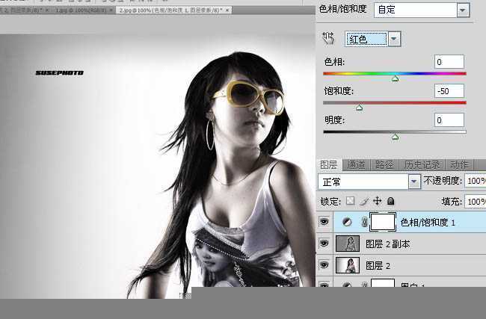Viewport: 486px width, 319px height.
Task: Click the 不透明度 opacity field
Action: pyautogui.click(x=475, y=181)
